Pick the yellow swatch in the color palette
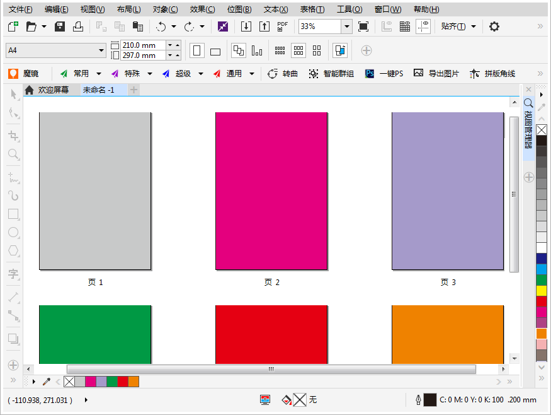 click(x=542, y=291)
